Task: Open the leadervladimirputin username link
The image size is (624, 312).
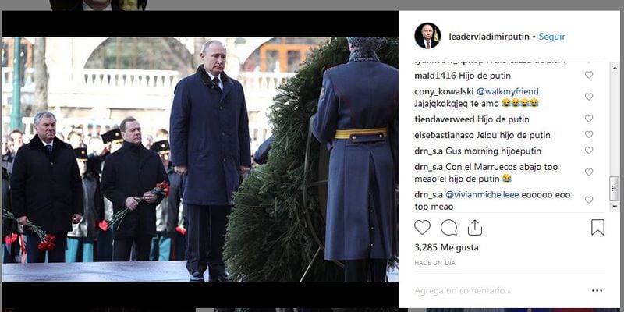Action: point(489,37)
